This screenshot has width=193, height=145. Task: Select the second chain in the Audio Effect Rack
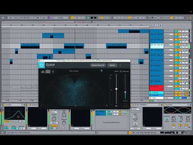[101, 114]
